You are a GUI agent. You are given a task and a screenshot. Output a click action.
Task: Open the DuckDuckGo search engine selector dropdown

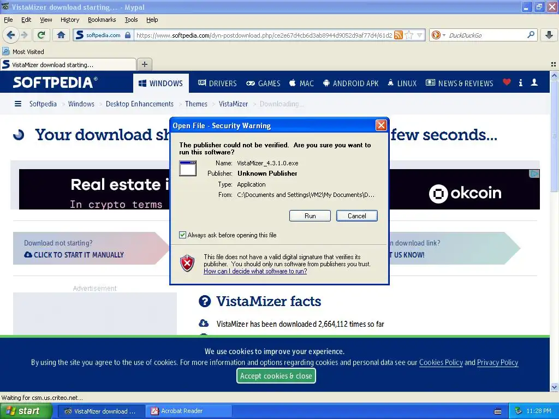tap(438, 35)
